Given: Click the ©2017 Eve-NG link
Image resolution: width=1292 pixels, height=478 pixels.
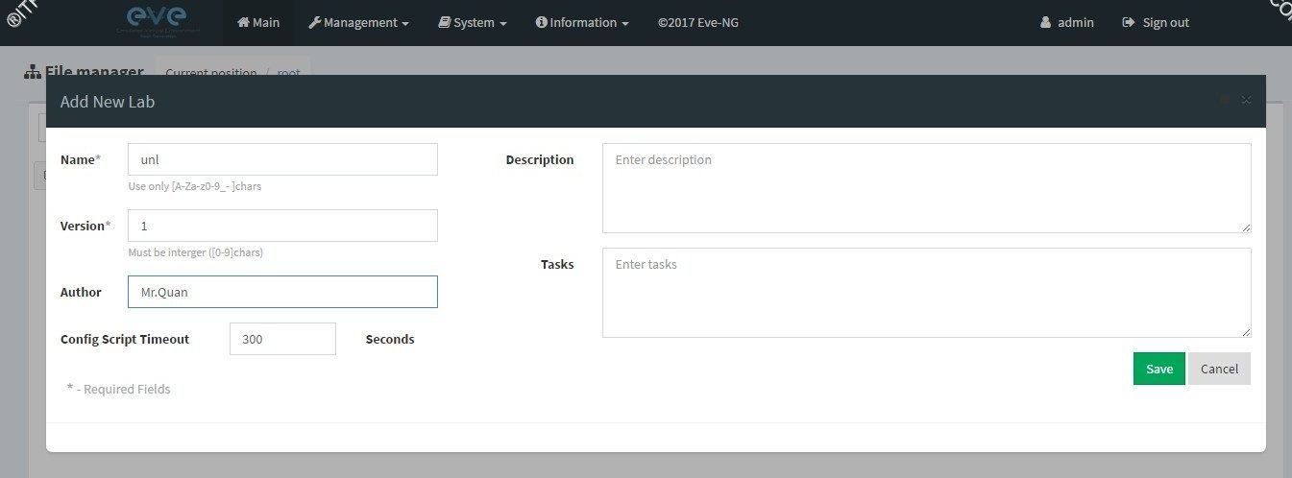Looking at the screenshot, I should click(x=698, y=22).
